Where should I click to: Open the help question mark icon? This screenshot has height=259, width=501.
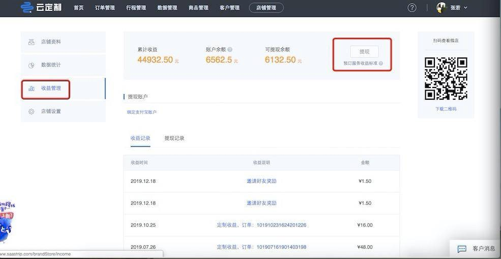(412, 8)
